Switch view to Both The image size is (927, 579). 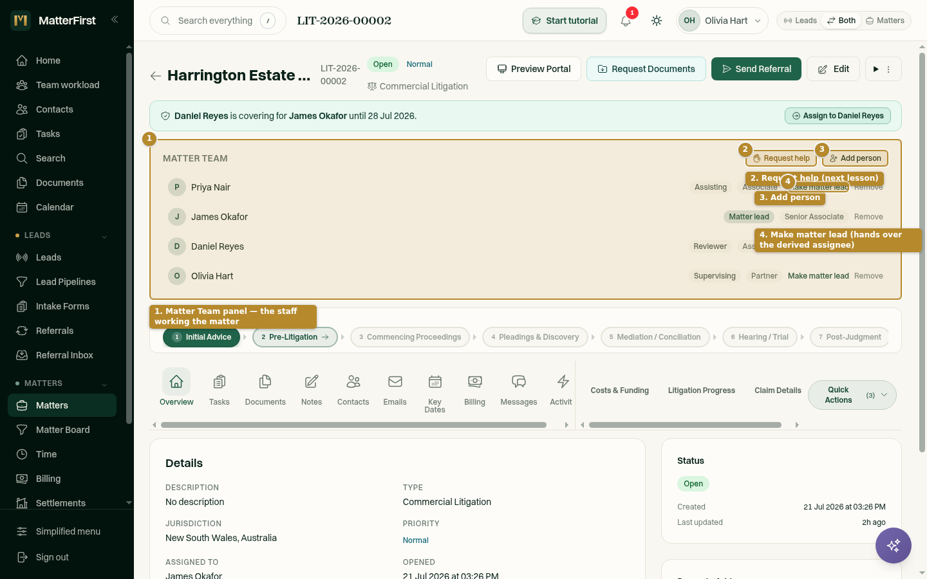click(x=841, y=21)
